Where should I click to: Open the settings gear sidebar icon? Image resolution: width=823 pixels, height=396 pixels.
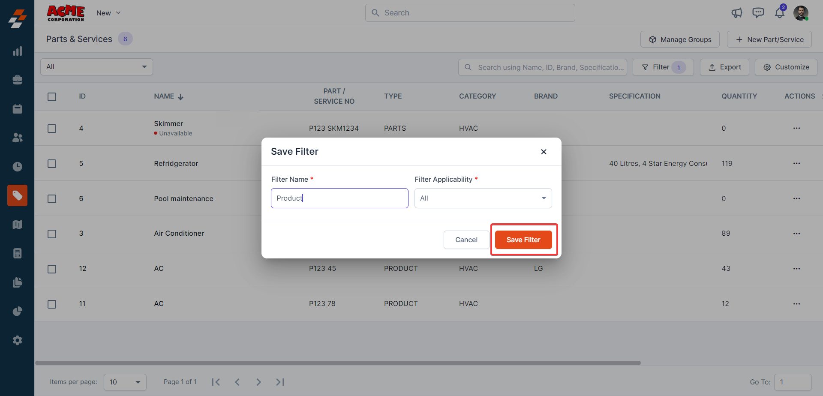17,340
